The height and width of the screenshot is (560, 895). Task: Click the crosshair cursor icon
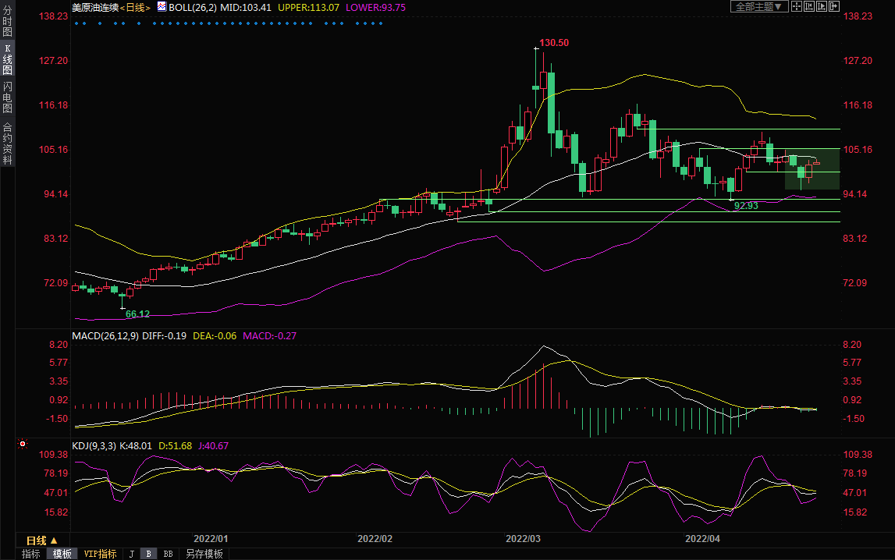(x=797, y=6)
